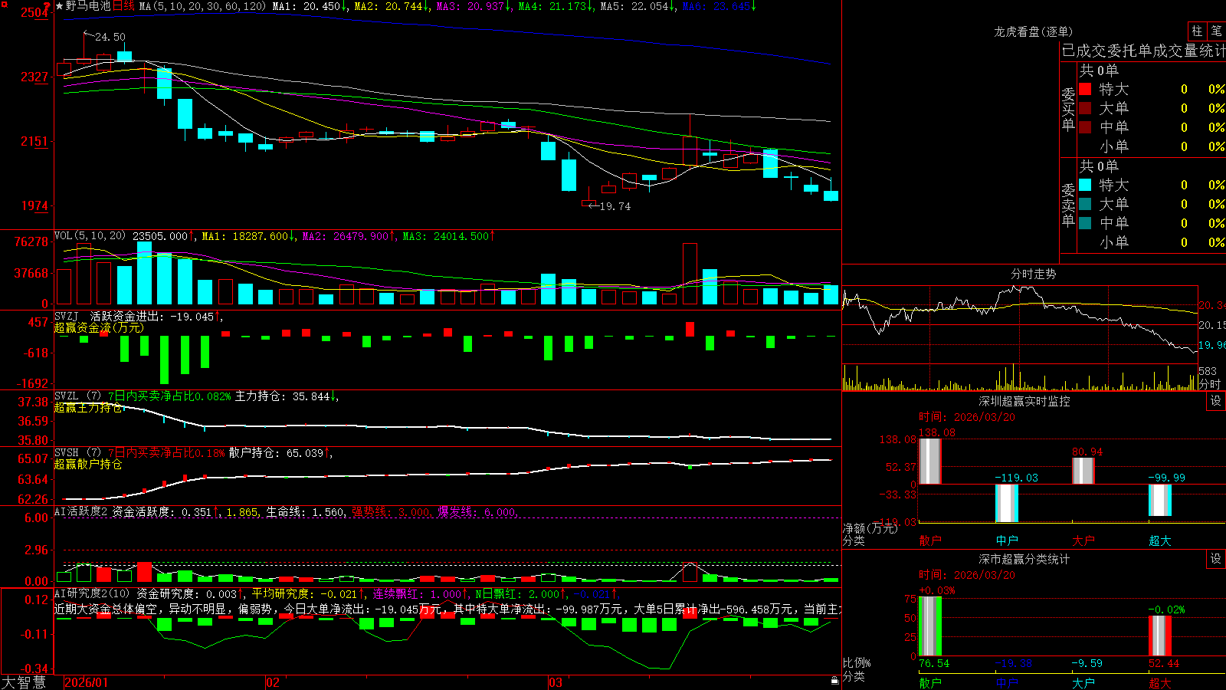1226x690 pixels.
Task: Click the red question mark icon near 2504
Action: (x=48, y=7)
